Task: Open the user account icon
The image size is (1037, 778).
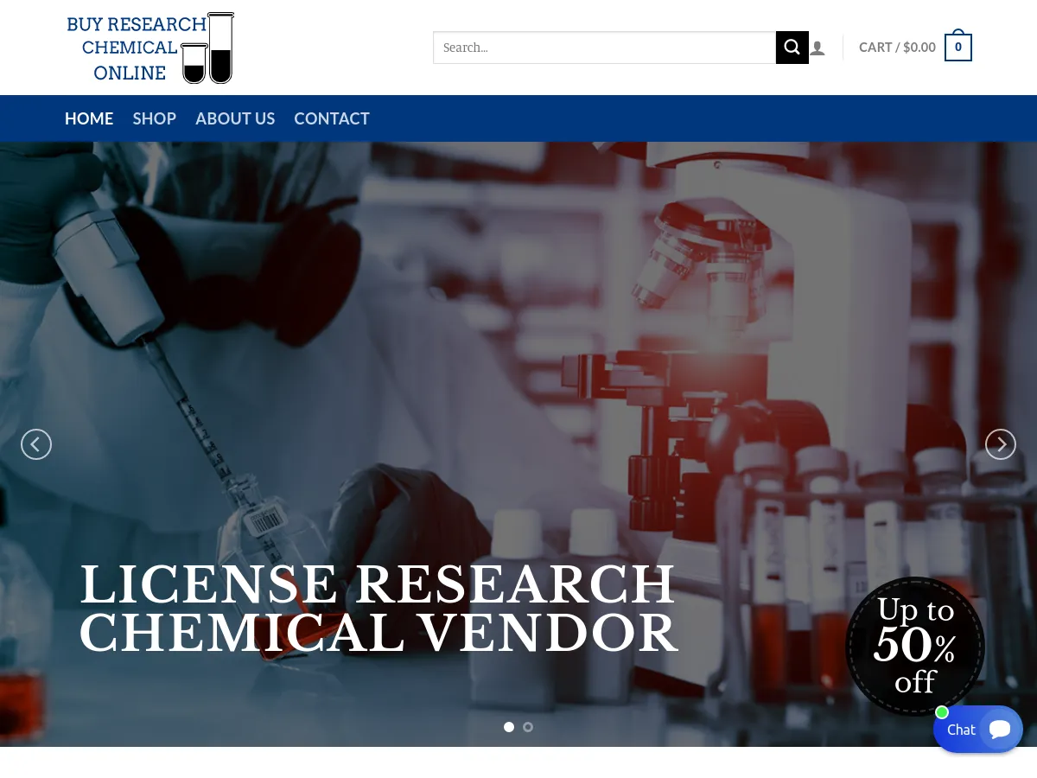Action: [x=818, y=48]
